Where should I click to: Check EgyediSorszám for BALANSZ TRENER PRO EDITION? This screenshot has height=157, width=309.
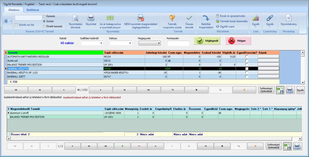(247, 64)
